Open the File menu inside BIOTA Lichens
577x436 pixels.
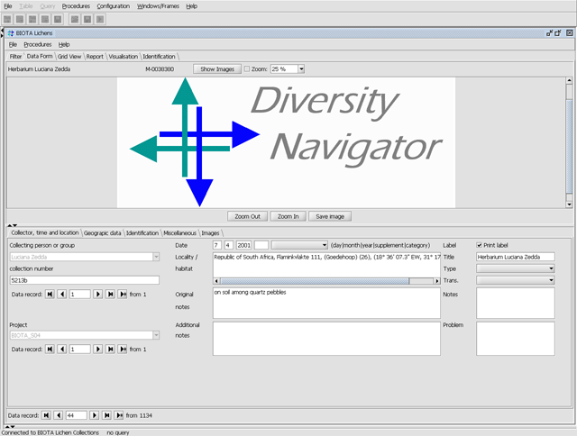(x=13, y=44)
